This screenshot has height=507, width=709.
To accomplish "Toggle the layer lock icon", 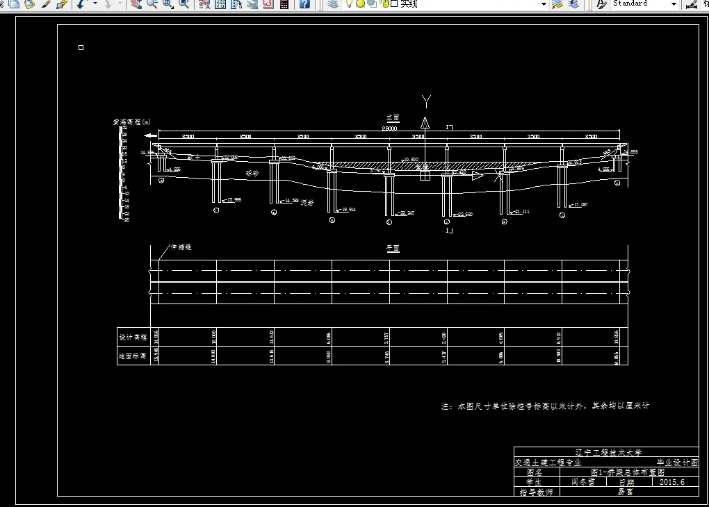I will [x=384, y=4].
